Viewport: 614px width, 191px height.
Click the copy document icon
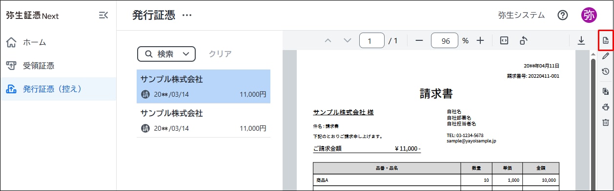[606, 91]
